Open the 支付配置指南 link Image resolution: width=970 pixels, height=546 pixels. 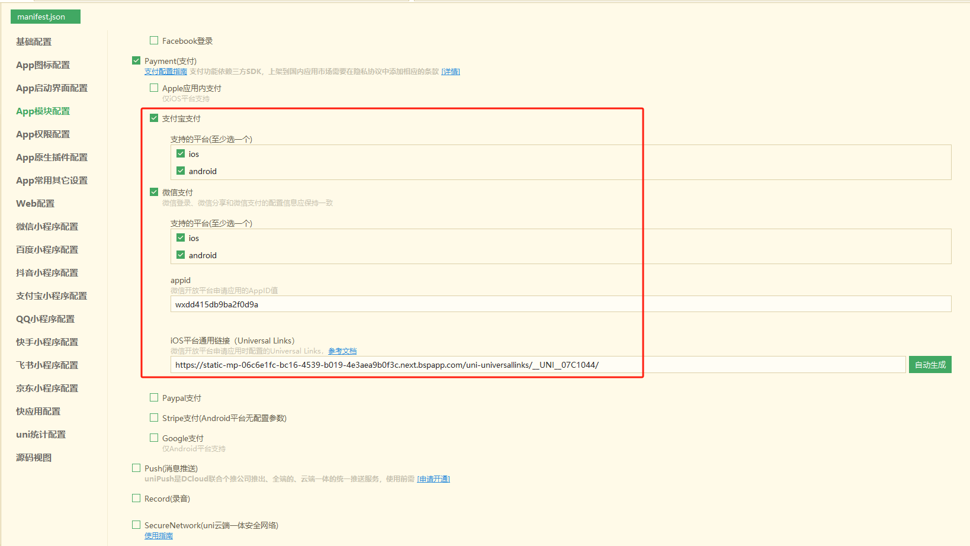[x=166, y=72]
